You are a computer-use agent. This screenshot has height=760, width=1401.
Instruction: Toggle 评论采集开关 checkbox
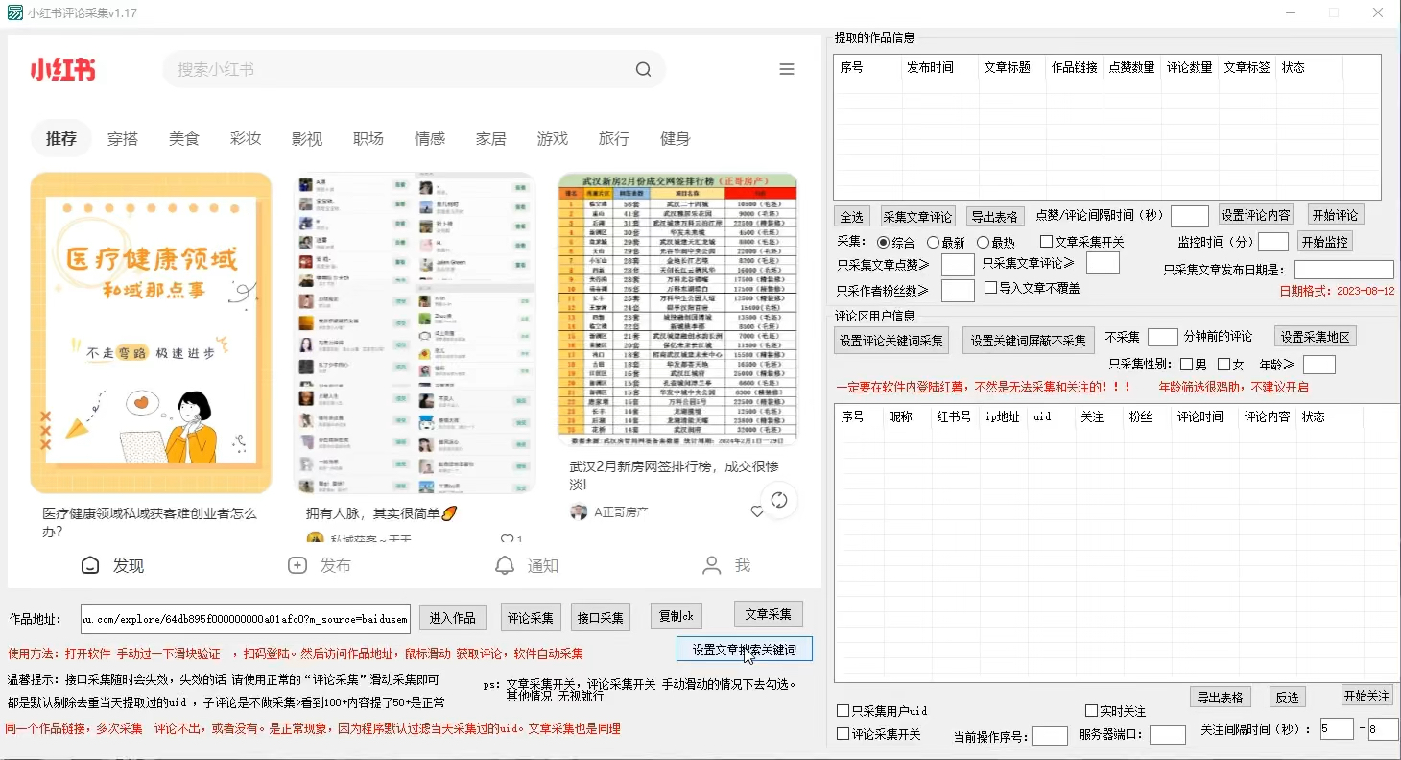pyautogui.click(x=843, y=734)
